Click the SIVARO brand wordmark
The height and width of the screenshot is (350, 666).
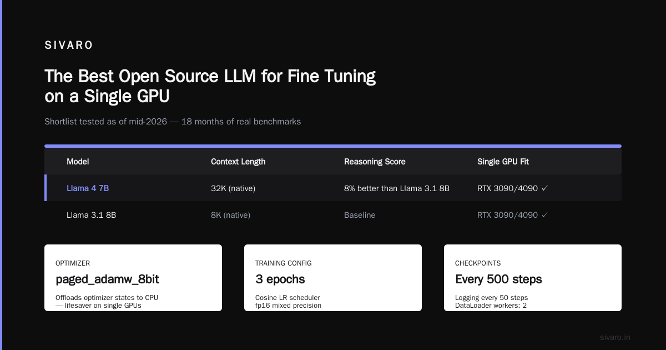[69, 46]
